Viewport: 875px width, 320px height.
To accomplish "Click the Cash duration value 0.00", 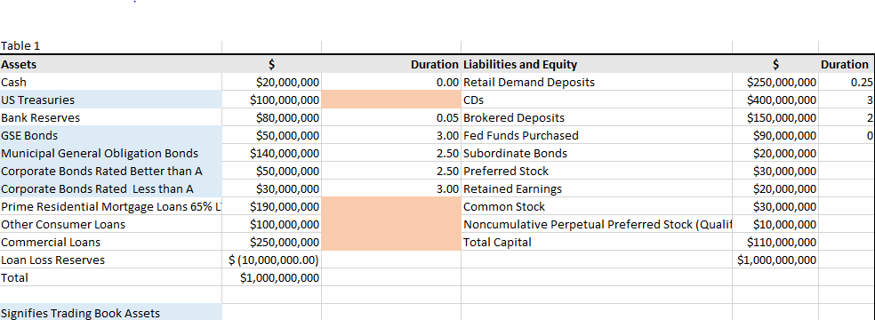I will 391,82.
